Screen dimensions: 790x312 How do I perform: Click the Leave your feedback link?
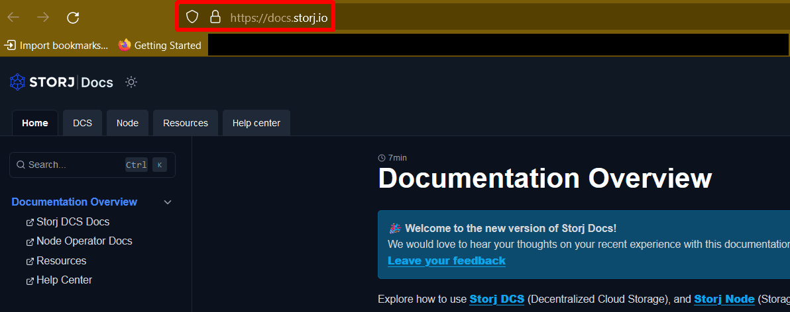click(446, 260)
